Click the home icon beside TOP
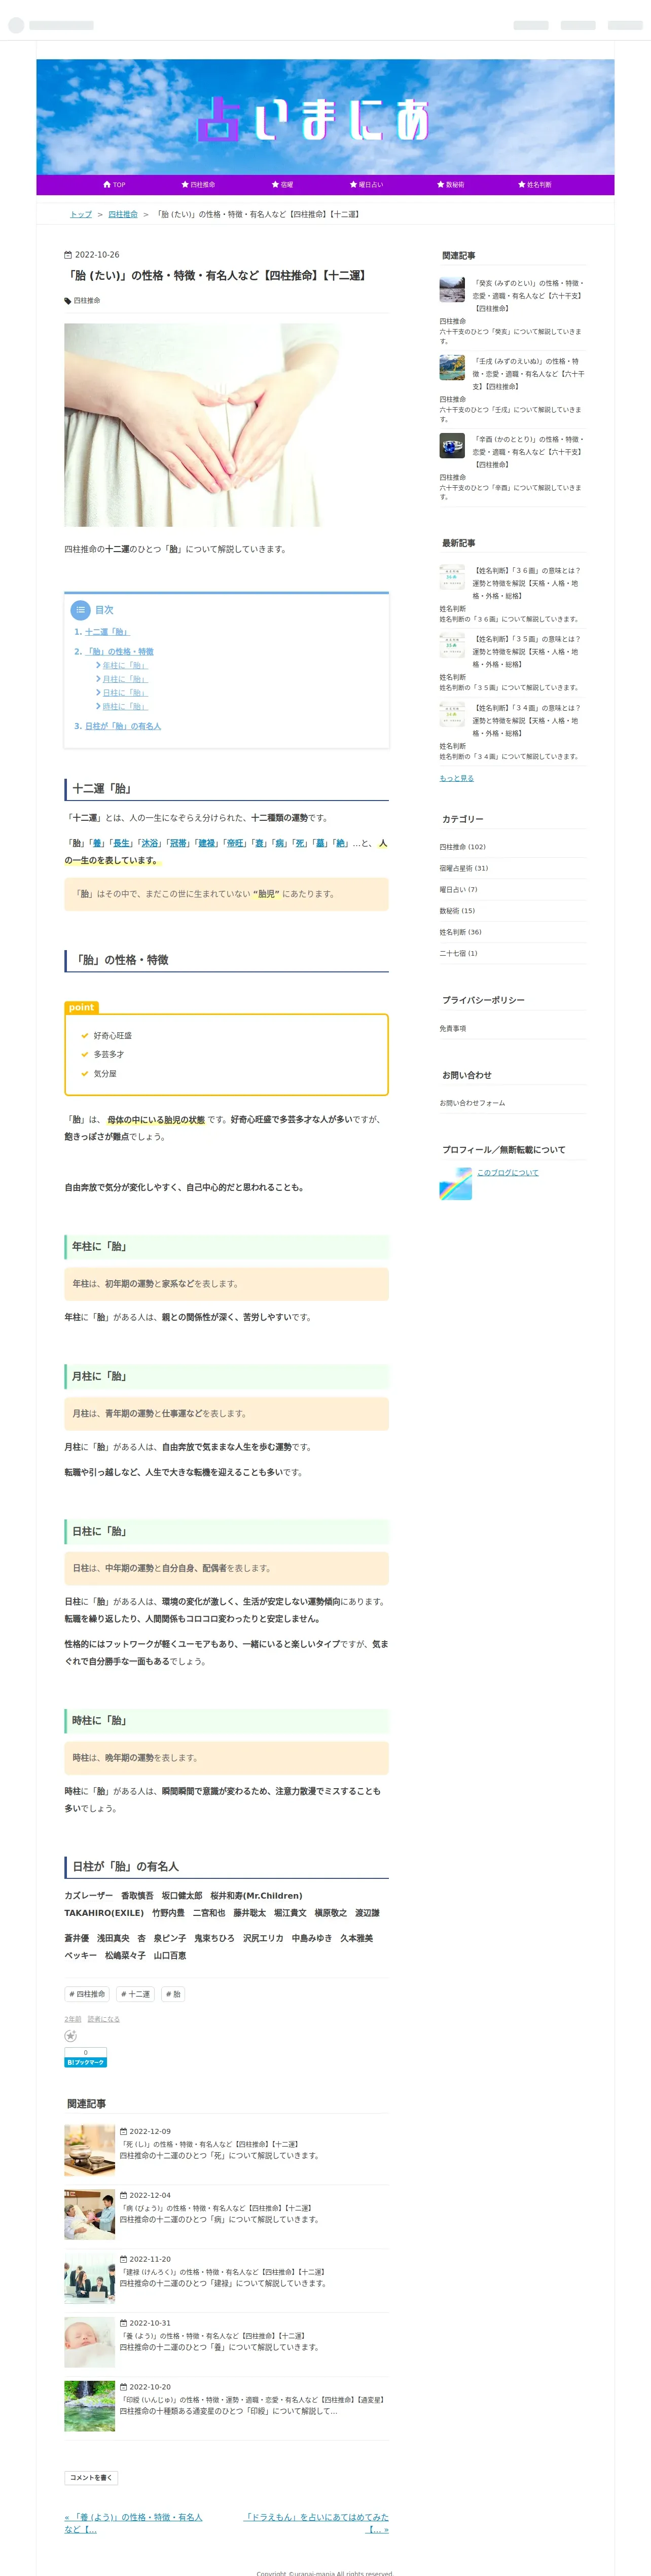Viewport: 651px width, 2576px height. pos(107,185)
